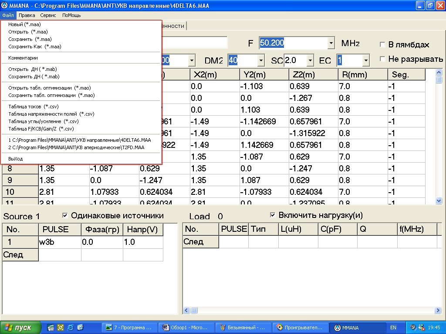Click the first quick launch desktop icon
This screenshot has width=446, height=334.
pyautogui.click(x=51, y=327)
